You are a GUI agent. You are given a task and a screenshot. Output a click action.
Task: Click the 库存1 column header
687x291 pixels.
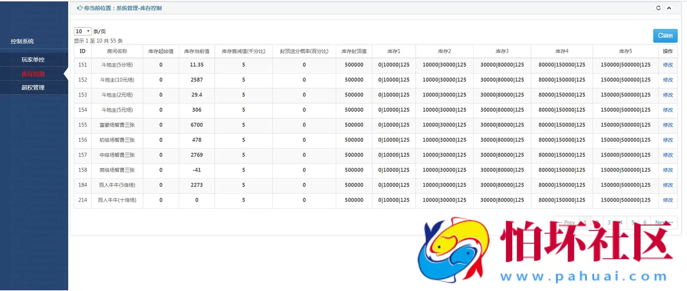(394, 51)
